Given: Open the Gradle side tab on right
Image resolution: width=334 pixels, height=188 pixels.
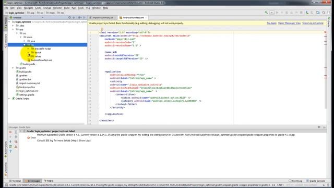Looking at the screenshot, I should pyautogui.click(x=329, y=22).
